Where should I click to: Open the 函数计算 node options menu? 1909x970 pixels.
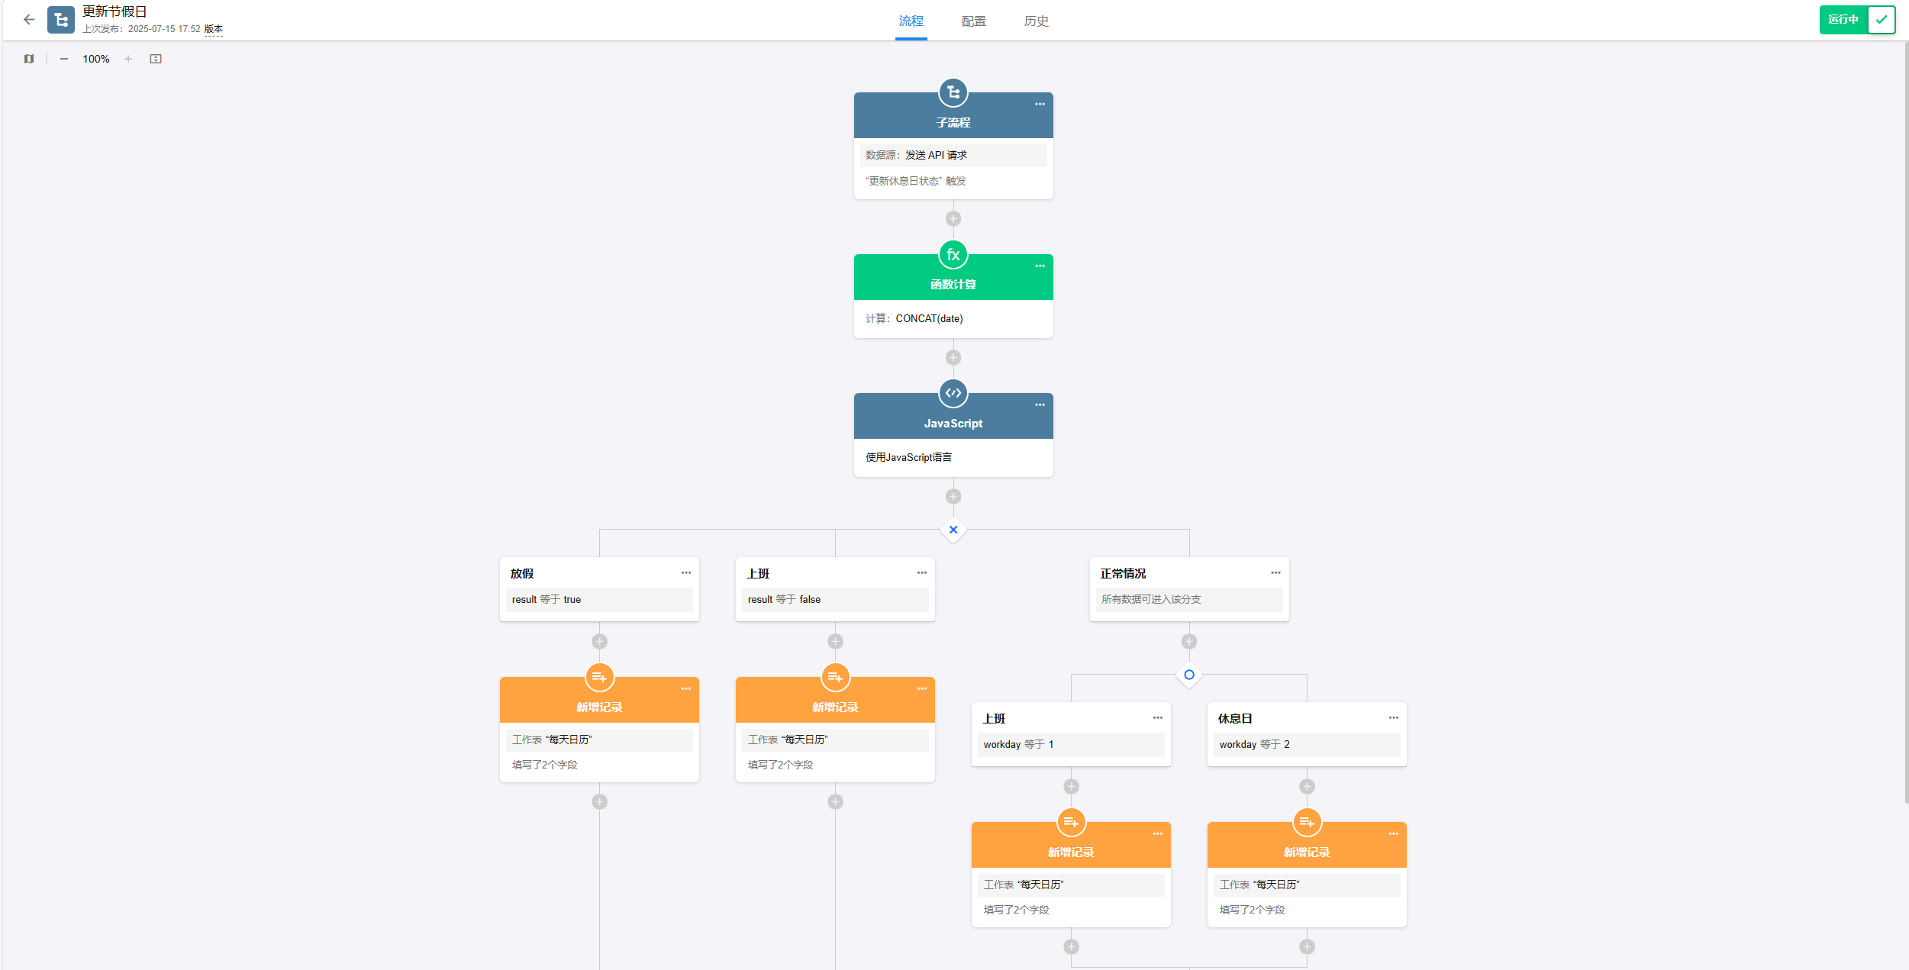(1040, 266)
